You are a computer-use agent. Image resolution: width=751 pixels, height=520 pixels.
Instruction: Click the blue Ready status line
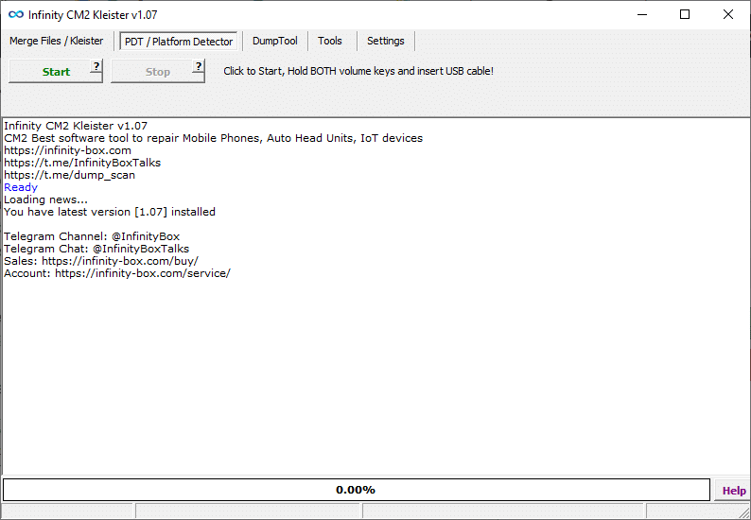point(21,187)
